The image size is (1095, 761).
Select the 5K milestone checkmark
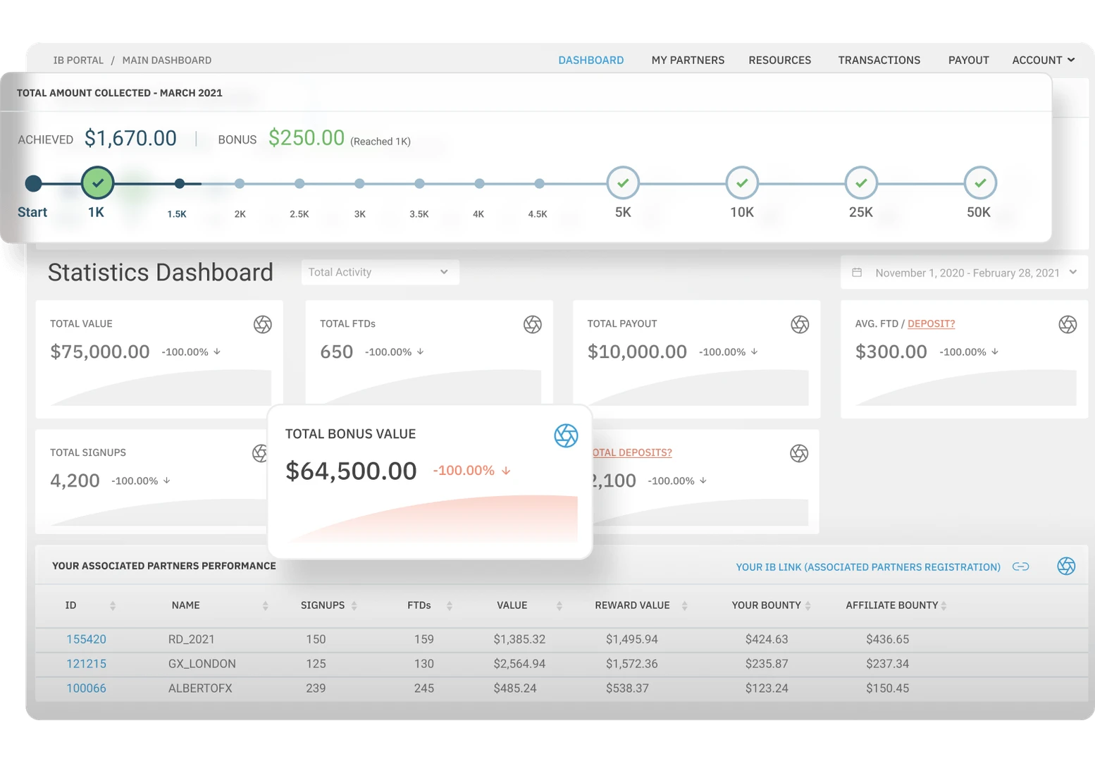pyautogui.click(x=622, y=182)
